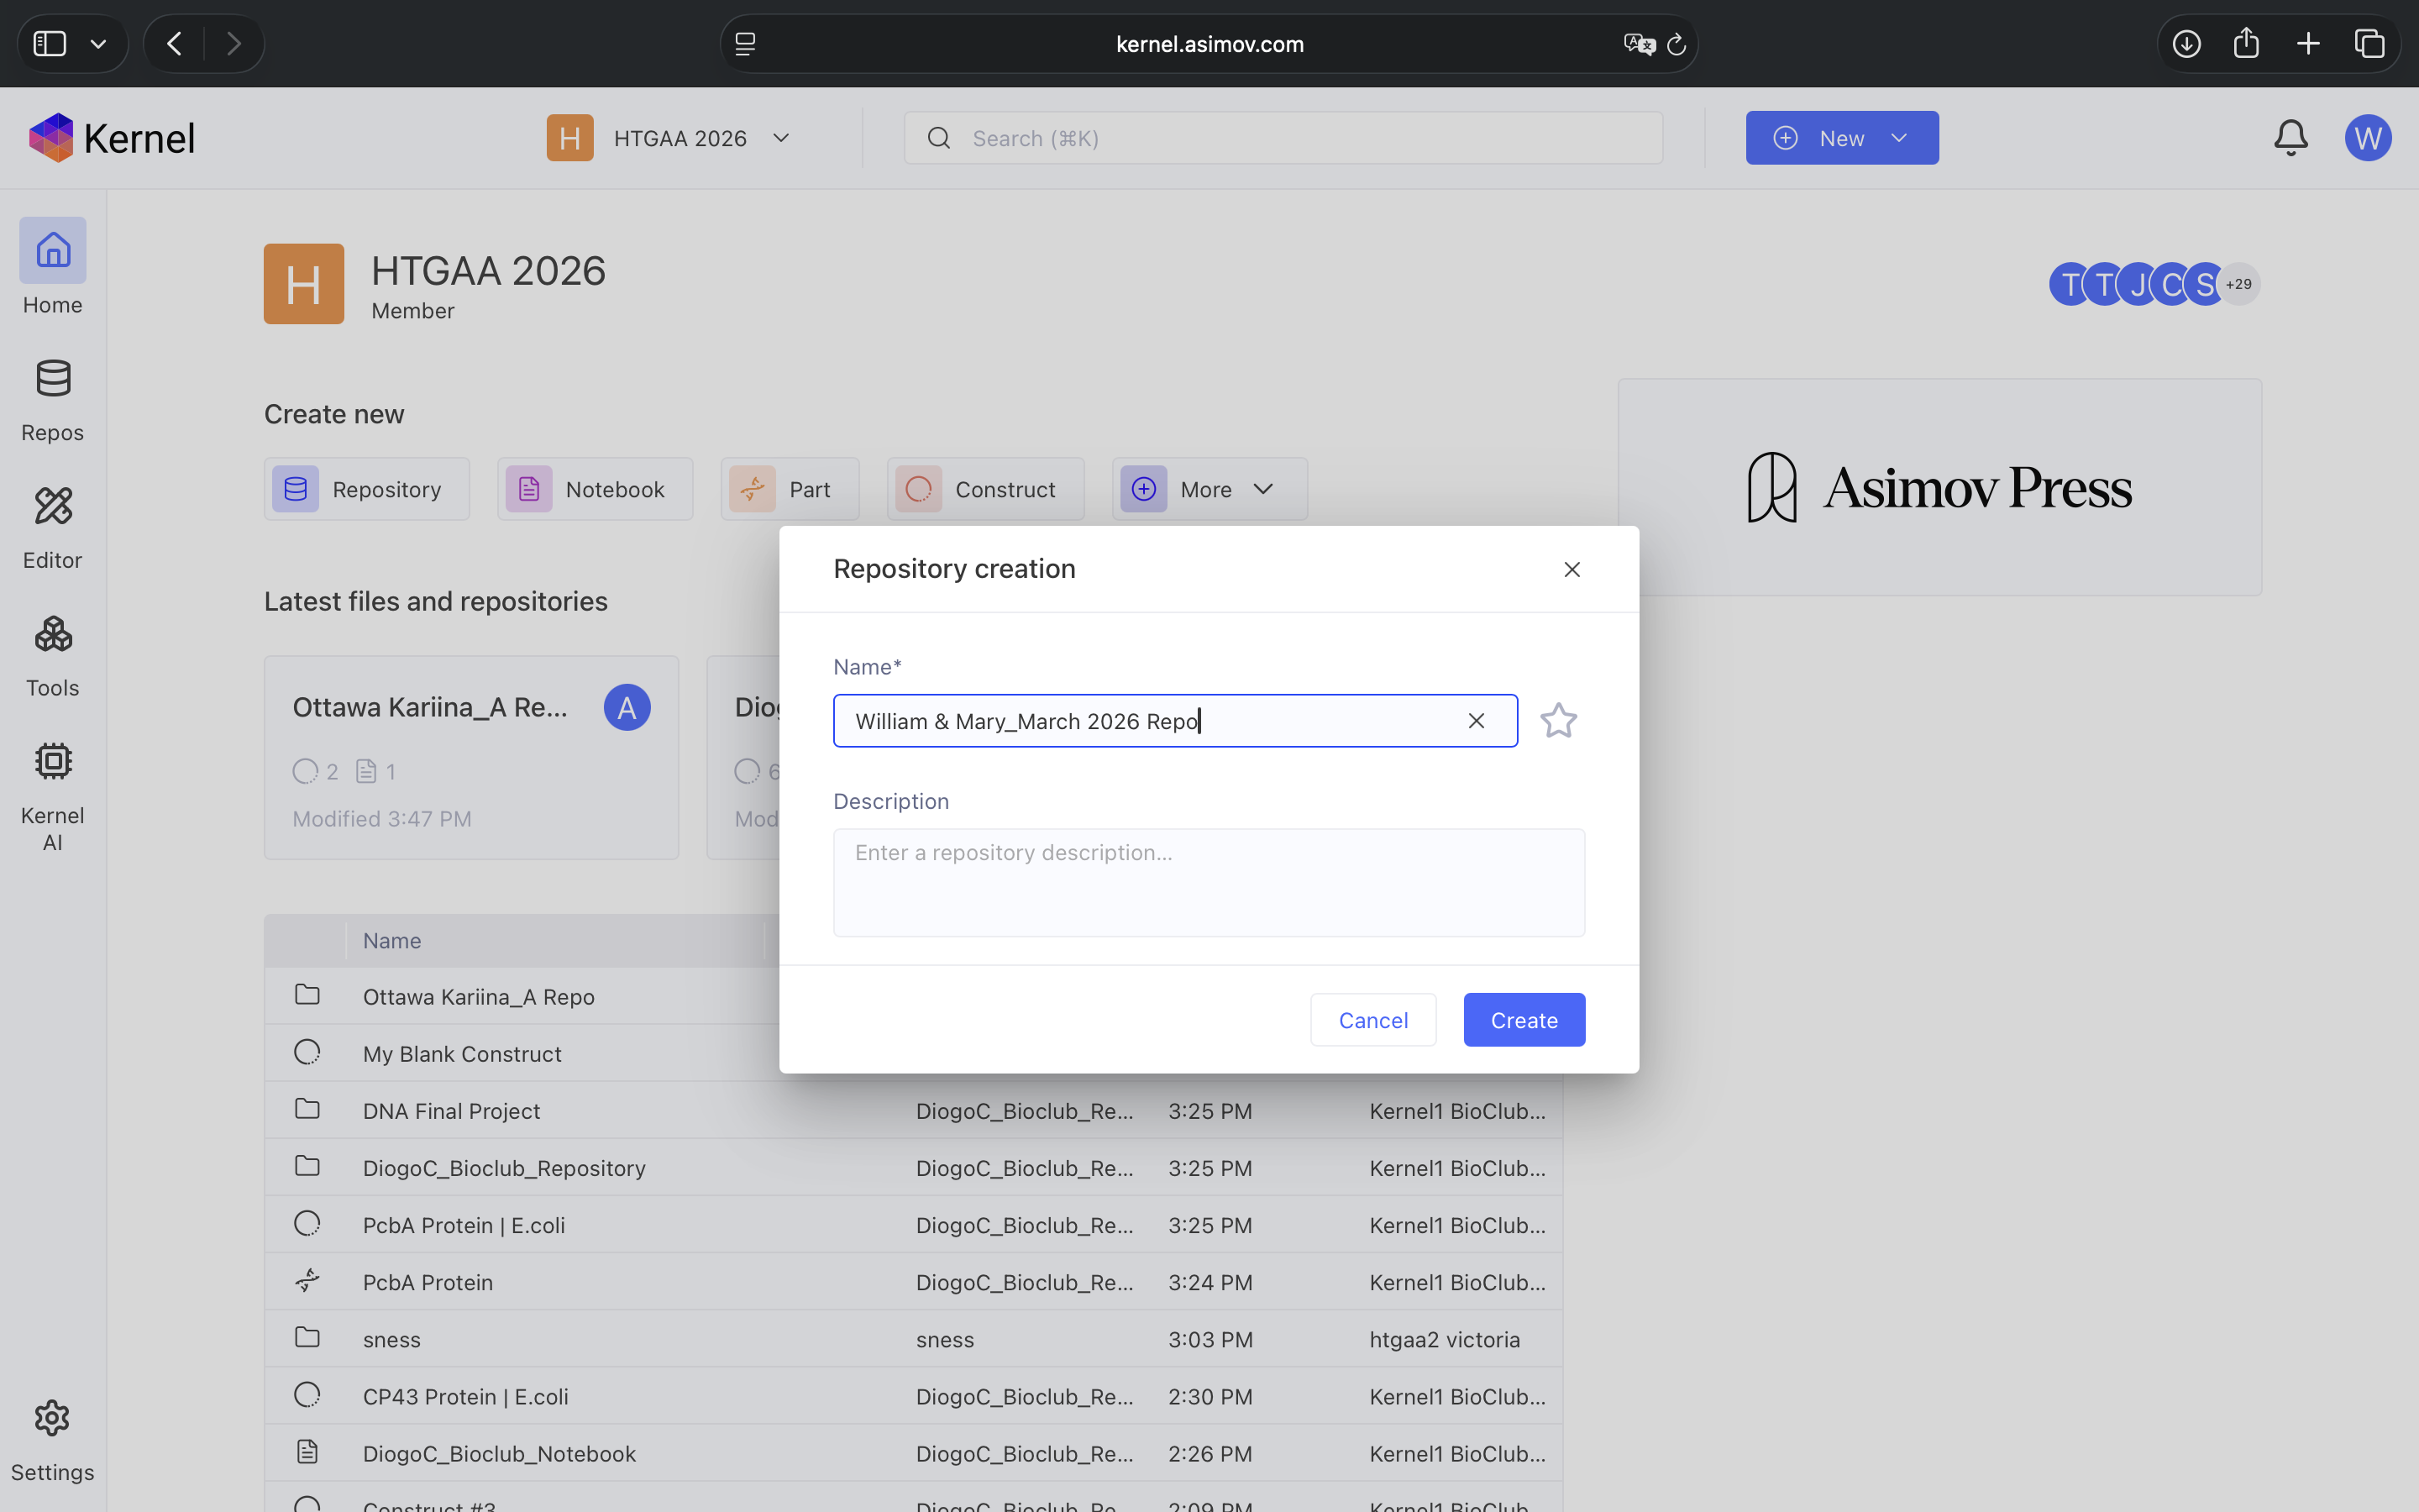Toggle the Safari sidebar button
This screenshot has width=2419, height=1512.
pyautogui.click(x=50, y=44)
